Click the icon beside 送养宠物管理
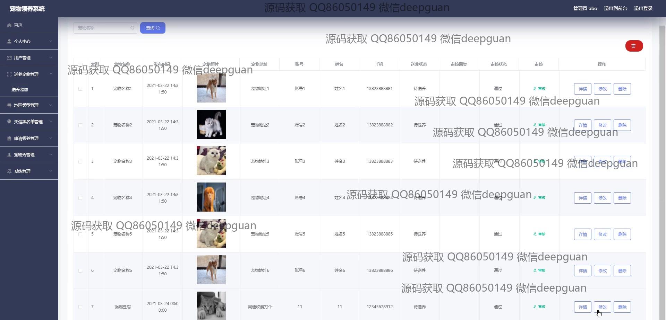Viewport: 666px width, 320px height. pyautogui.click(x=9, y=74)
